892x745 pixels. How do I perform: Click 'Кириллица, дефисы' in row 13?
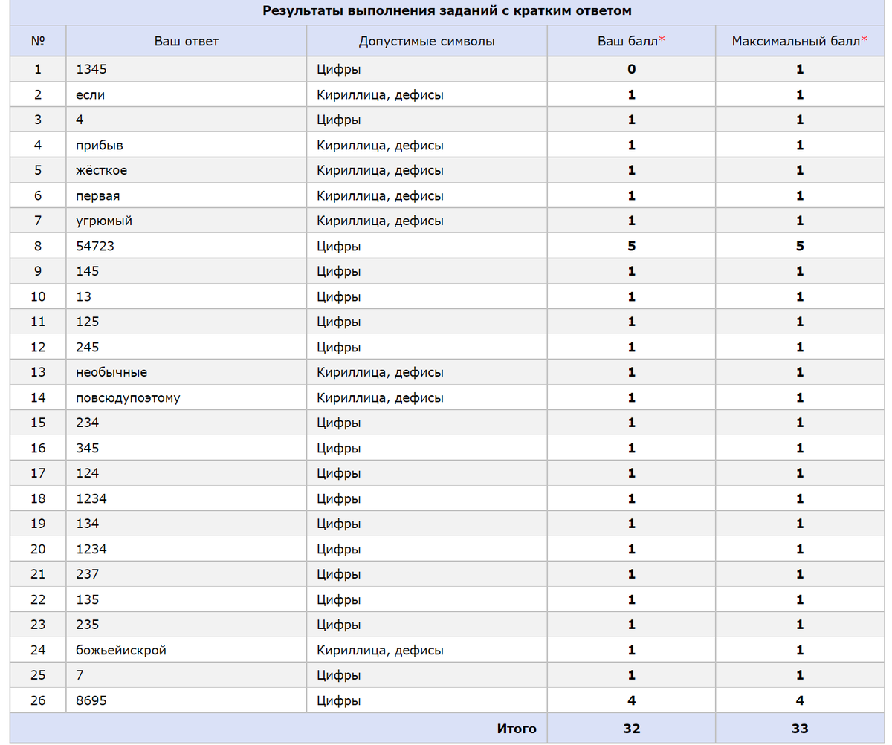coord(381,372)
